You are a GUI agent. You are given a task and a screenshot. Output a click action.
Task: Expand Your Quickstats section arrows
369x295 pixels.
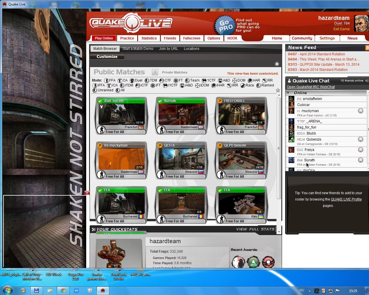pos(93,229)
